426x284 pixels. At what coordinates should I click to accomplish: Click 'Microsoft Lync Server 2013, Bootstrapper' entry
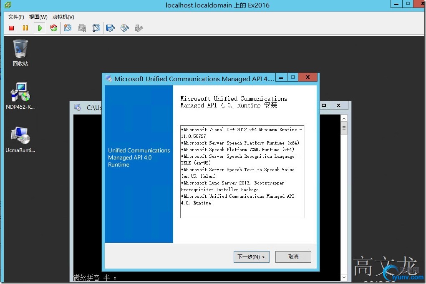(x=233, y=186)
